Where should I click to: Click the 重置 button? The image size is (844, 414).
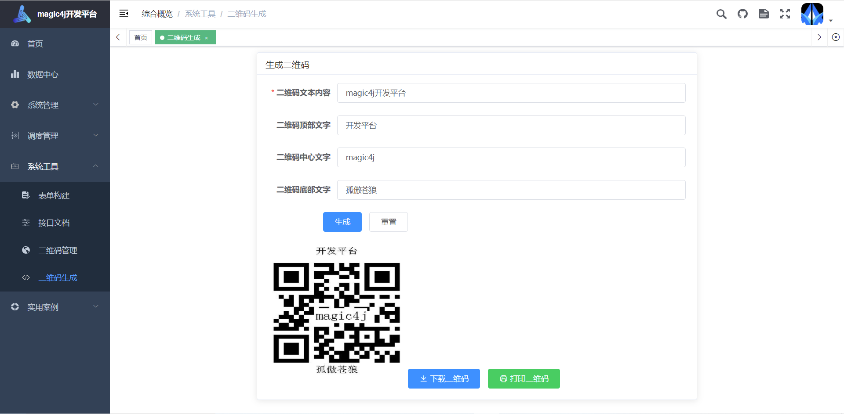pos(389,222)
